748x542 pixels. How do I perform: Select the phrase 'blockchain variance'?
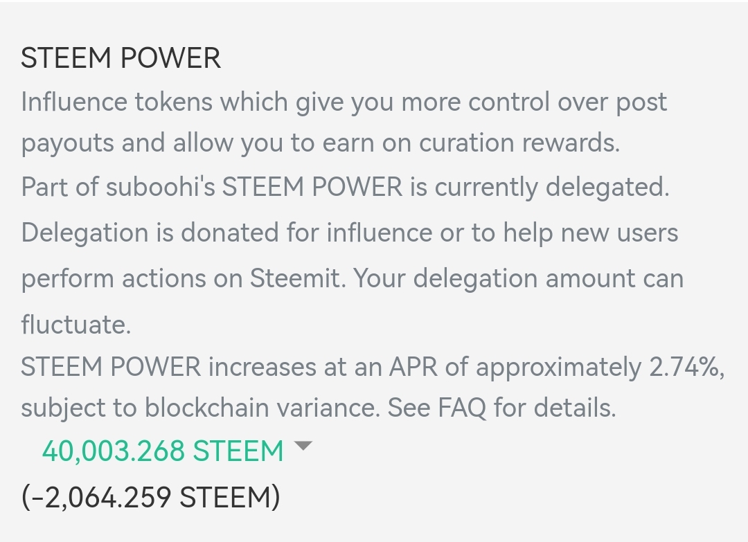pos(262,408)
